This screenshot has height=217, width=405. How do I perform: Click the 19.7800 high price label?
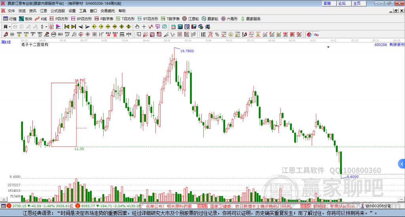click(187, 51)
